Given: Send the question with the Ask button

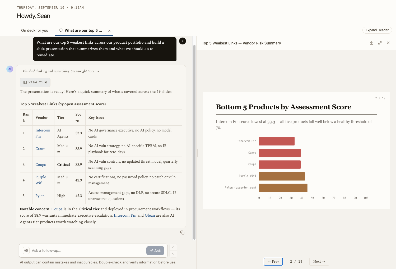Looking at the screenshot, I should click(155, 251).
